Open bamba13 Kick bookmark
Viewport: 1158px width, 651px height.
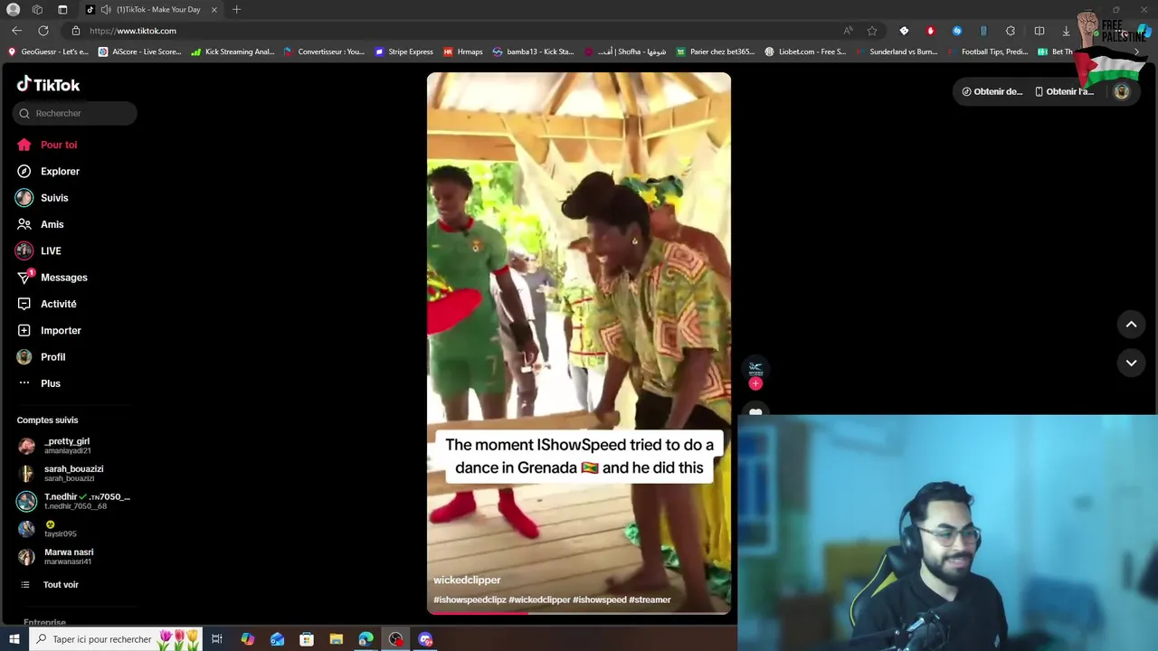[533, 52]
